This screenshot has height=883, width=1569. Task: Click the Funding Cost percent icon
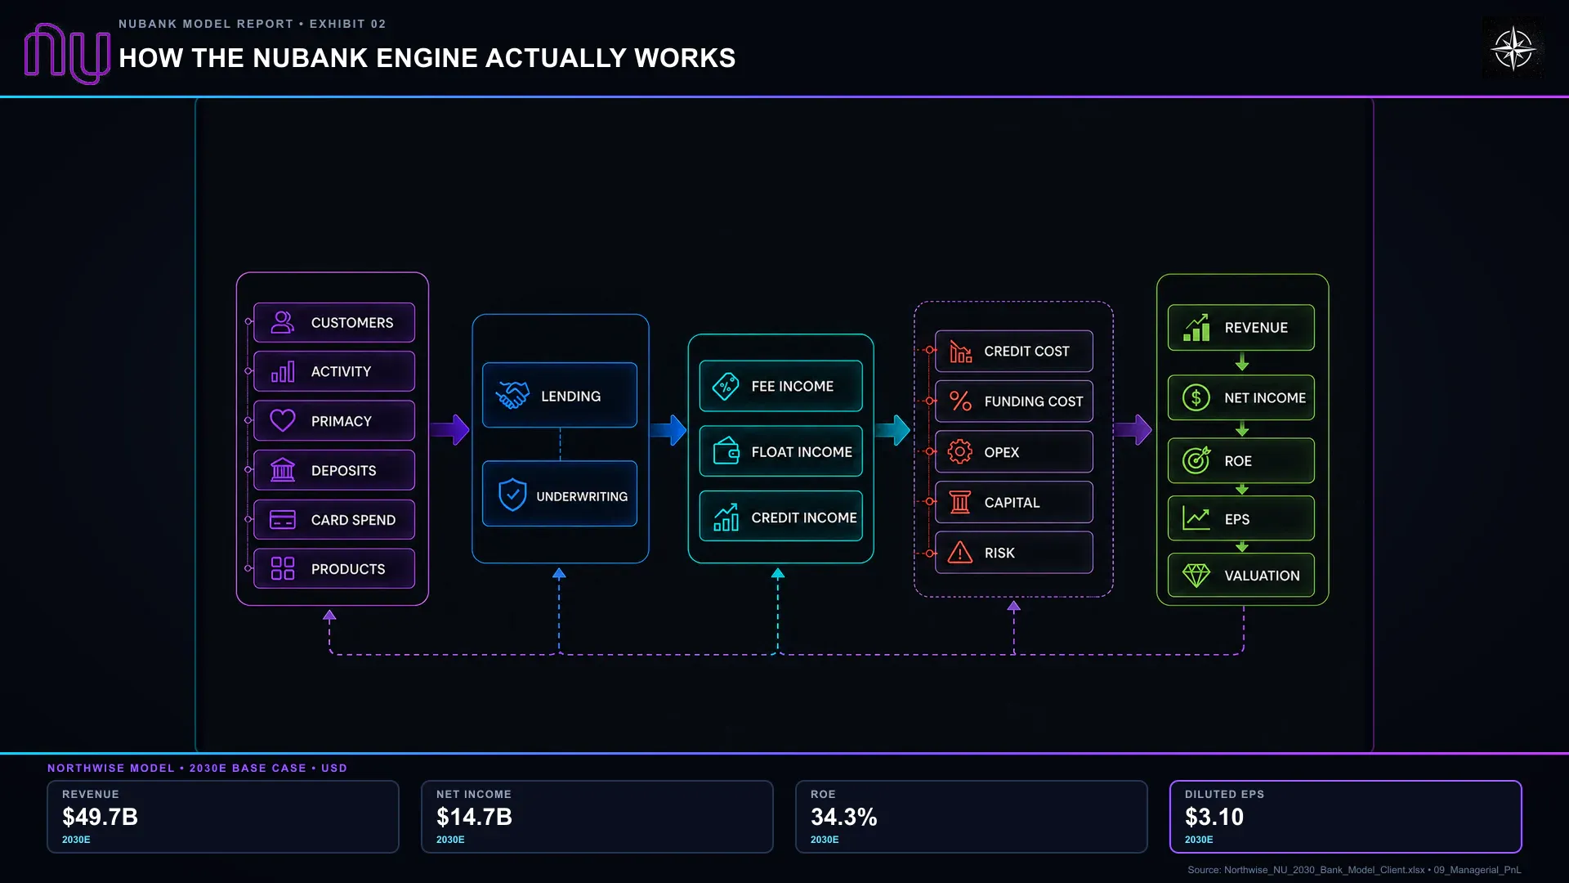pyautogui.click(x=960, y=401)
